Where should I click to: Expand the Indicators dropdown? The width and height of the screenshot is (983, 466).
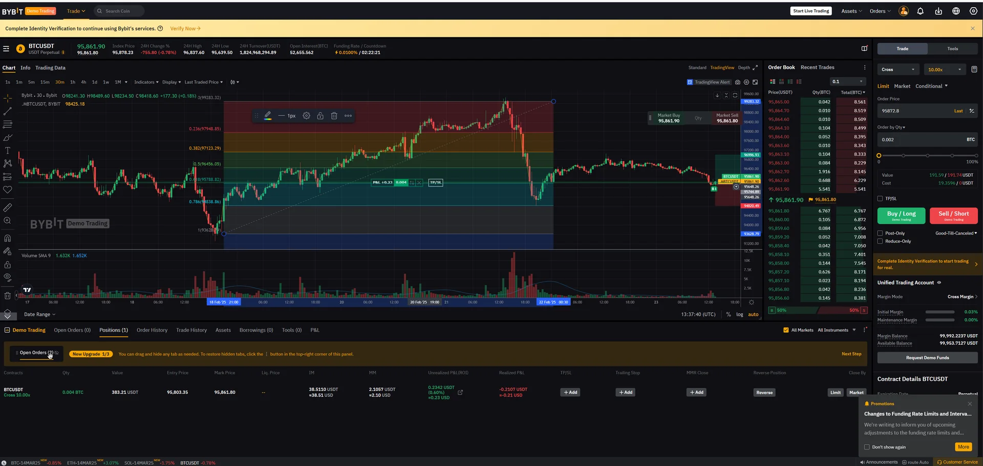(x=146, y=82)
